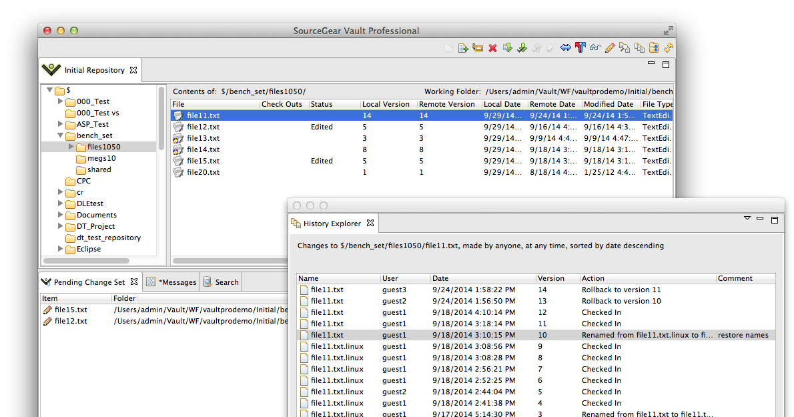The image size is (794, 417).
Task: Expand the files1050 folder
Action: coord(71,147)
